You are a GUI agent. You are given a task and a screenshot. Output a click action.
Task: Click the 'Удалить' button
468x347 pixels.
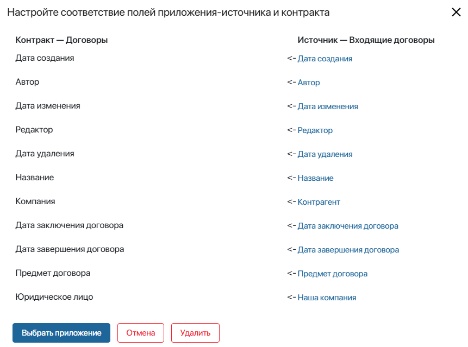[195, 333]
